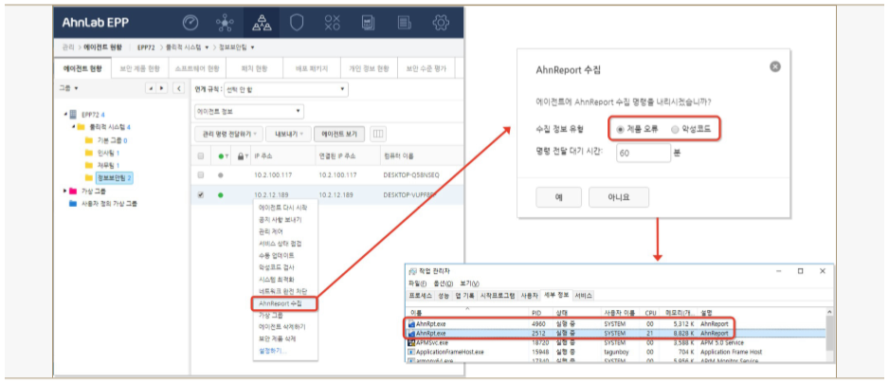889x383 pixels.
Task: Click 아니요 button in AhnReport dialog
Action: (619, 197)
